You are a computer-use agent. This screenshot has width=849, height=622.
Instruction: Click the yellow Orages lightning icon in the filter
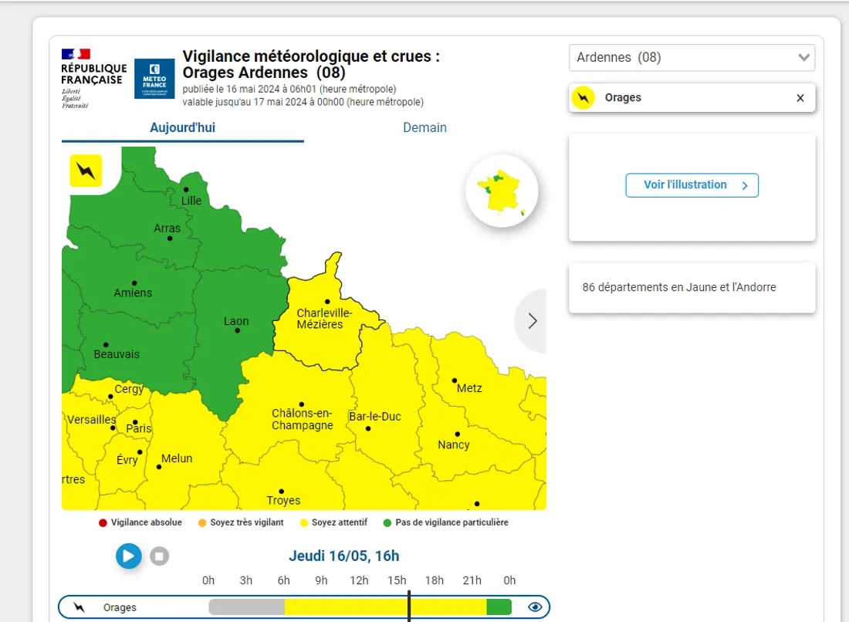(x=583, y=97)
